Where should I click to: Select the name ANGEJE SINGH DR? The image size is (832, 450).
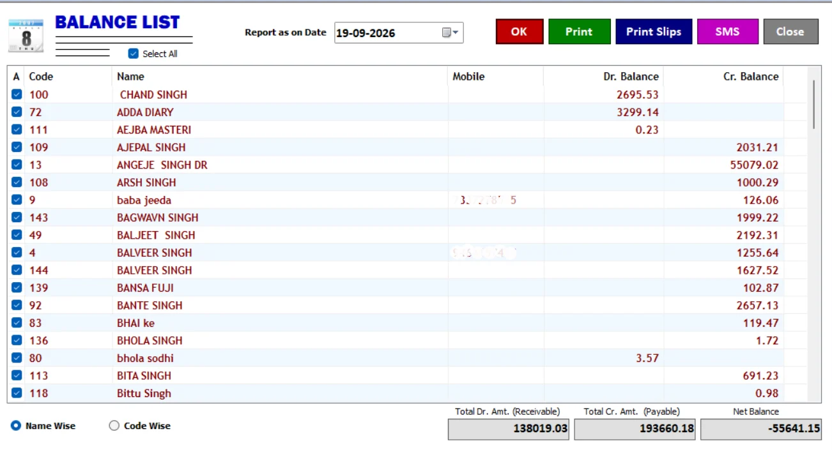click(162, 165)
